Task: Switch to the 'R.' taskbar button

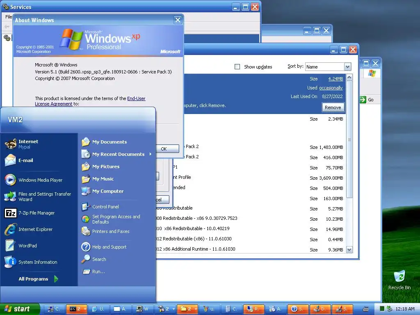Action: coord(253,309)
